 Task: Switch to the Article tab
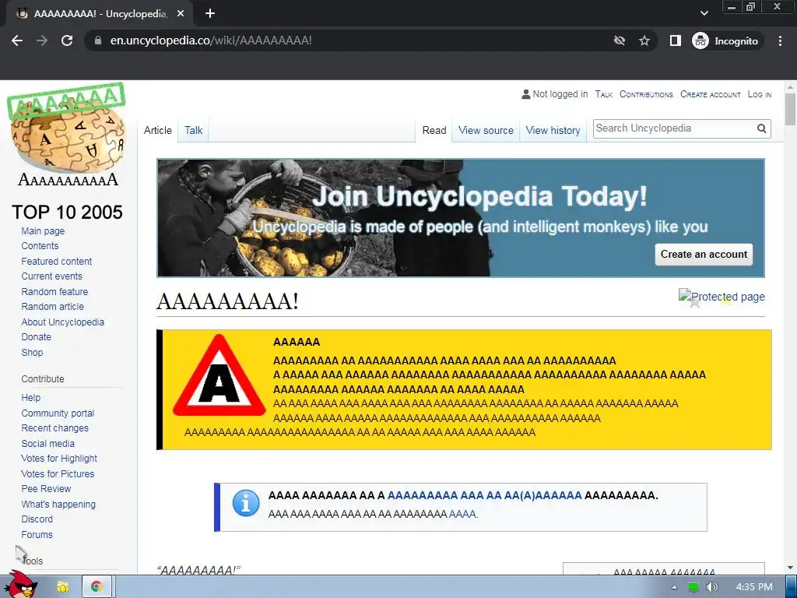[157, 131]
